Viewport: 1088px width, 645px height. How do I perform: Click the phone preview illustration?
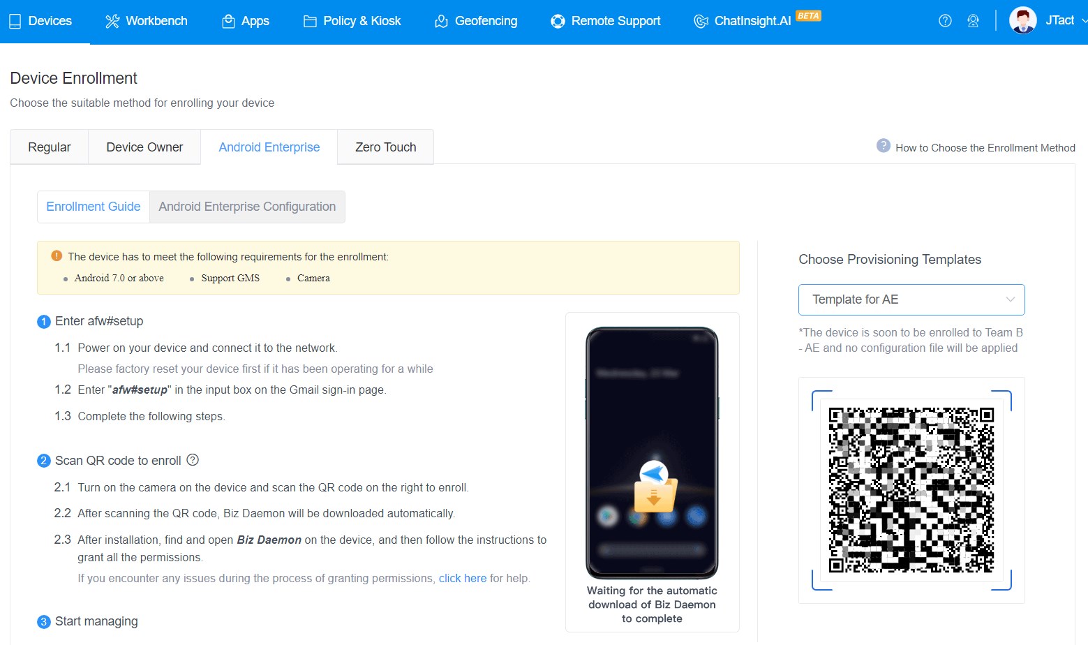coord(652,453)
